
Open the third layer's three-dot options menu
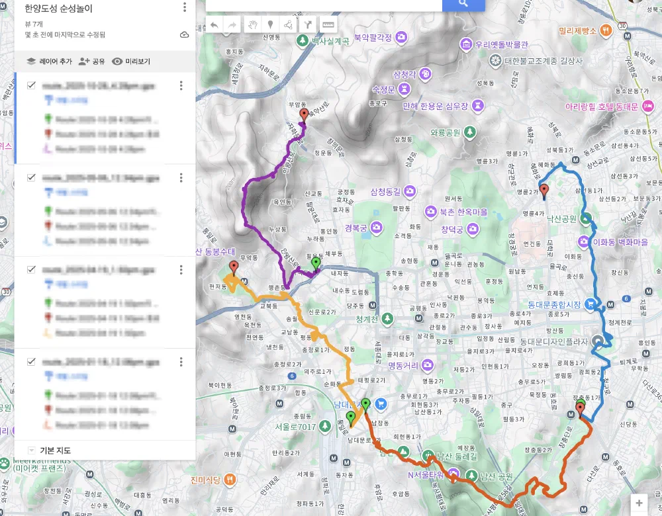coord(181,270)
